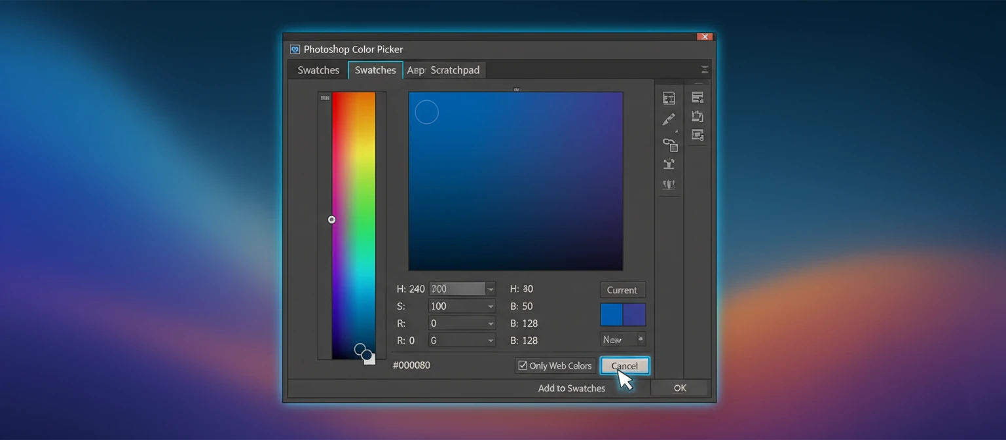
Task: Open the H value dropdown
Action: 491,289
